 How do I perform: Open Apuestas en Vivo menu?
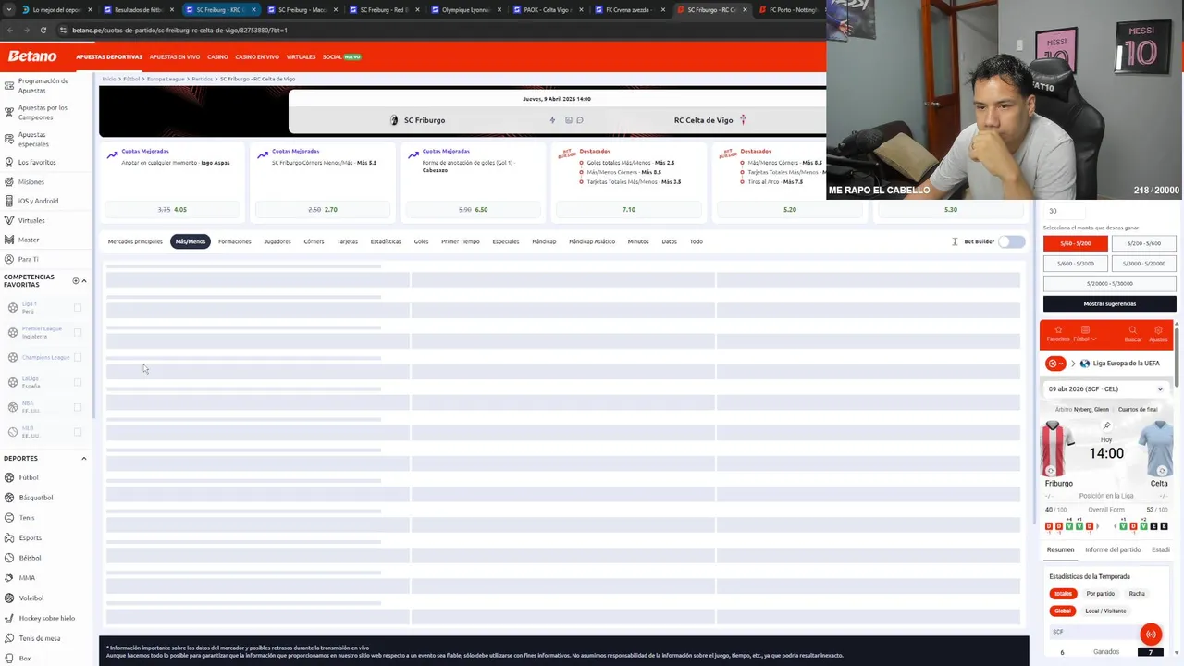click(175, 57)
